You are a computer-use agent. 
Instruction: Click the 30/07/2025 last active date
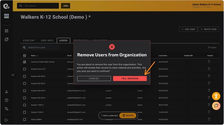click(163, 105)
